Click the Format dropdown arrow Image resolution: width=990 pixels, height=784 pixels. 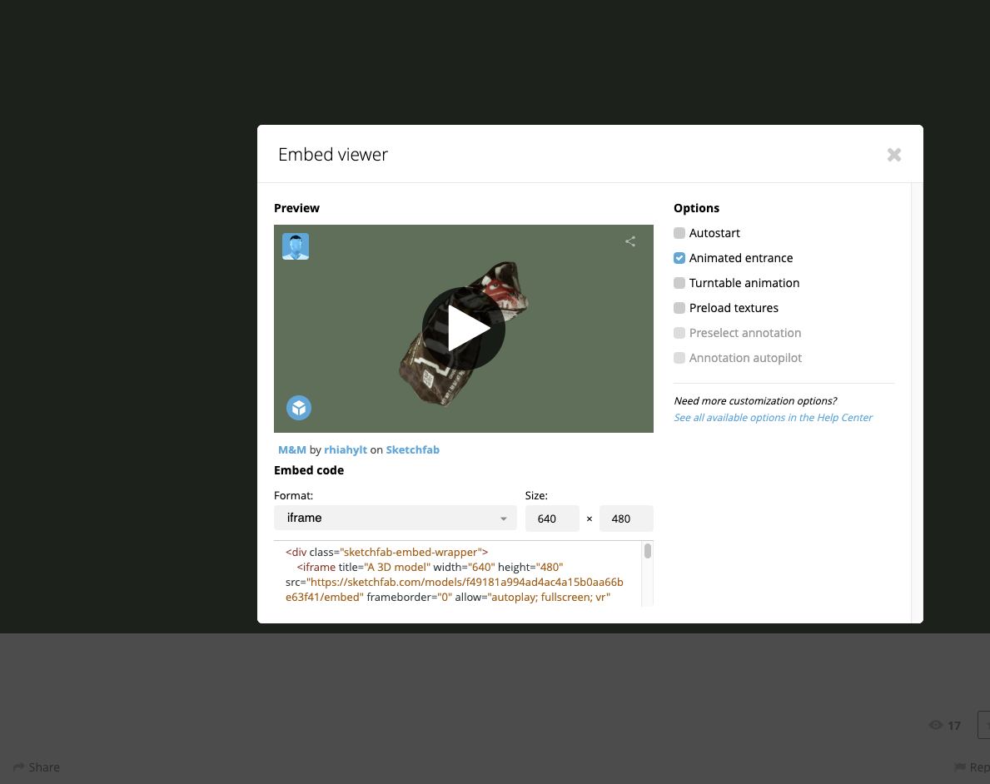(503, 519)
